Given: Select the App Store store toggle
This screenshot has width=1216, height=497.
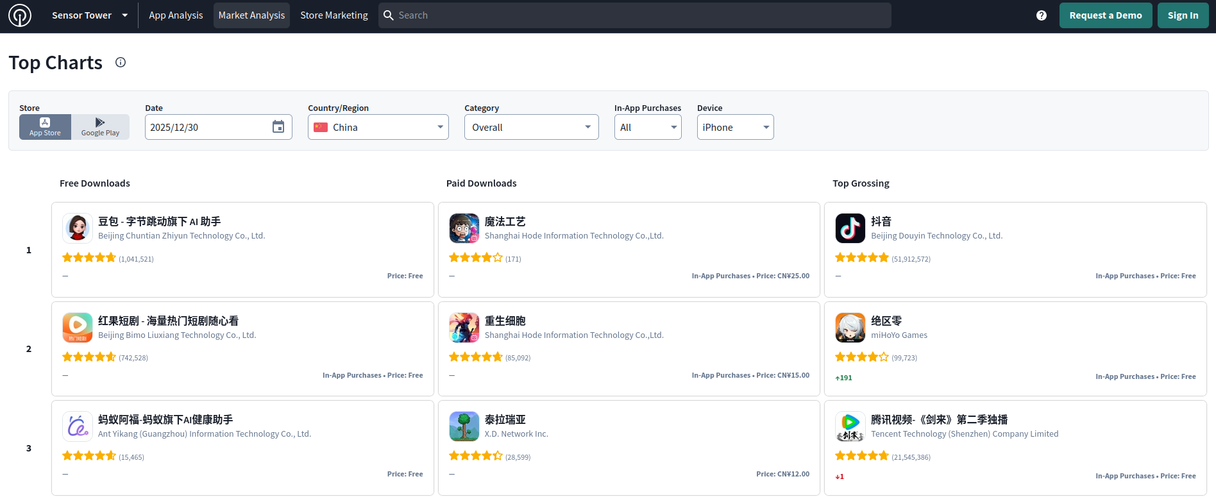Looking at the screenshot, I should [45, 127].
